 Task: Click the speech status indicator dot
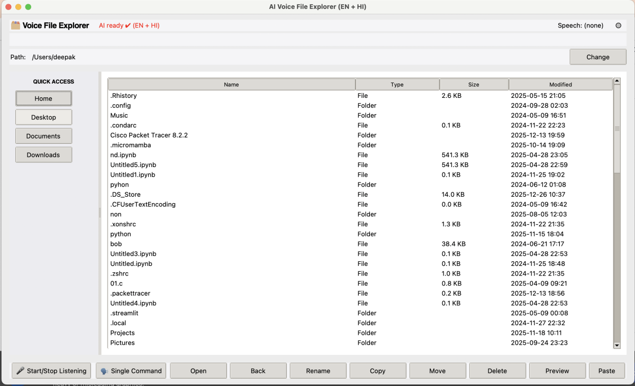(x=618, y=25)
